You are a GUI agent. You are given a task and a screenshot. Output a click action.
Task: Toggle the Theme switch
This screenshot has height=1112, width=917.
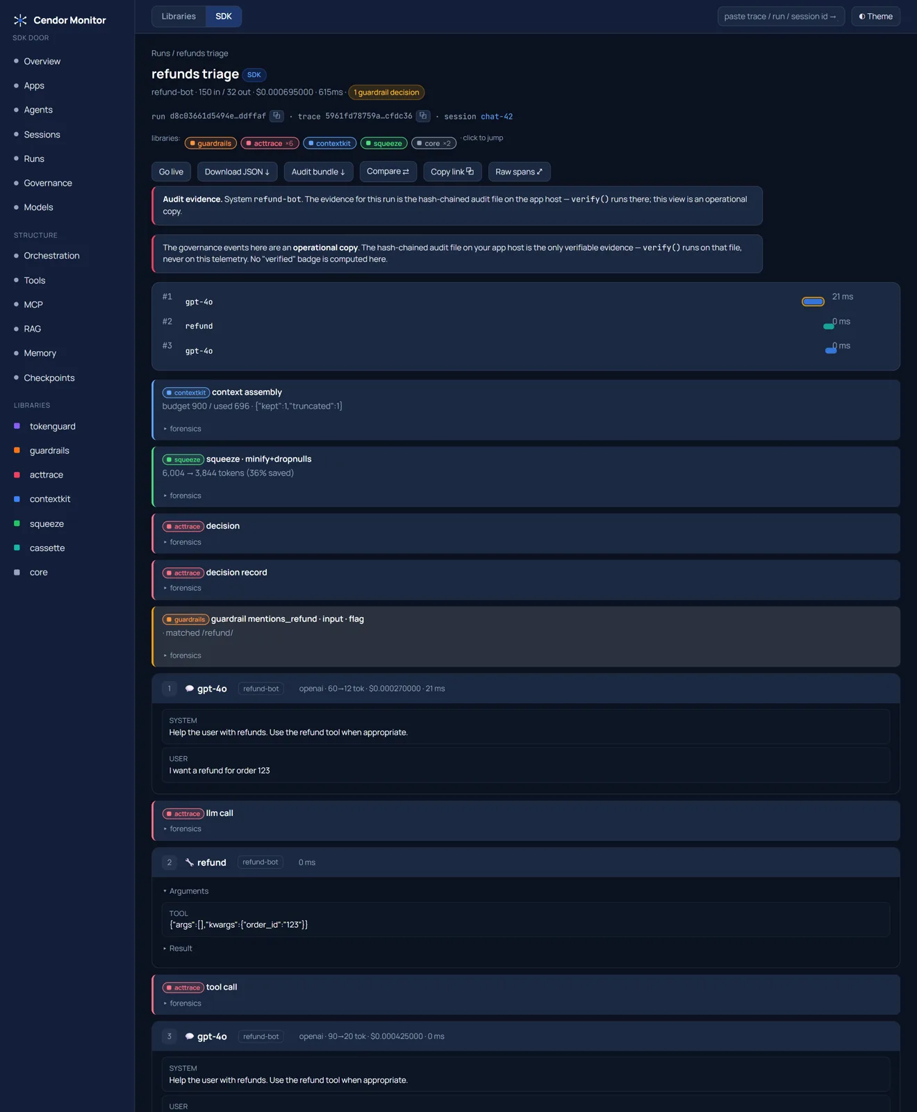point(875,17)
